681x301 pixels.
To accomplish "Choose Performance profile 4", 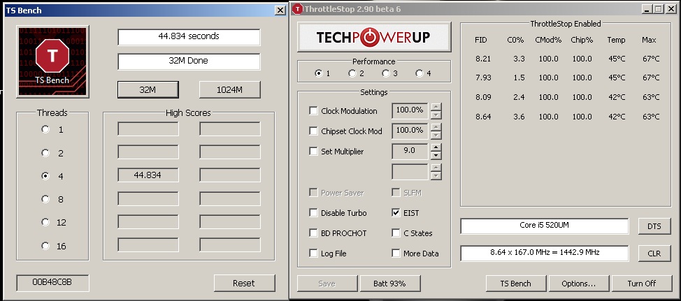I will click(x=419, y=73).
